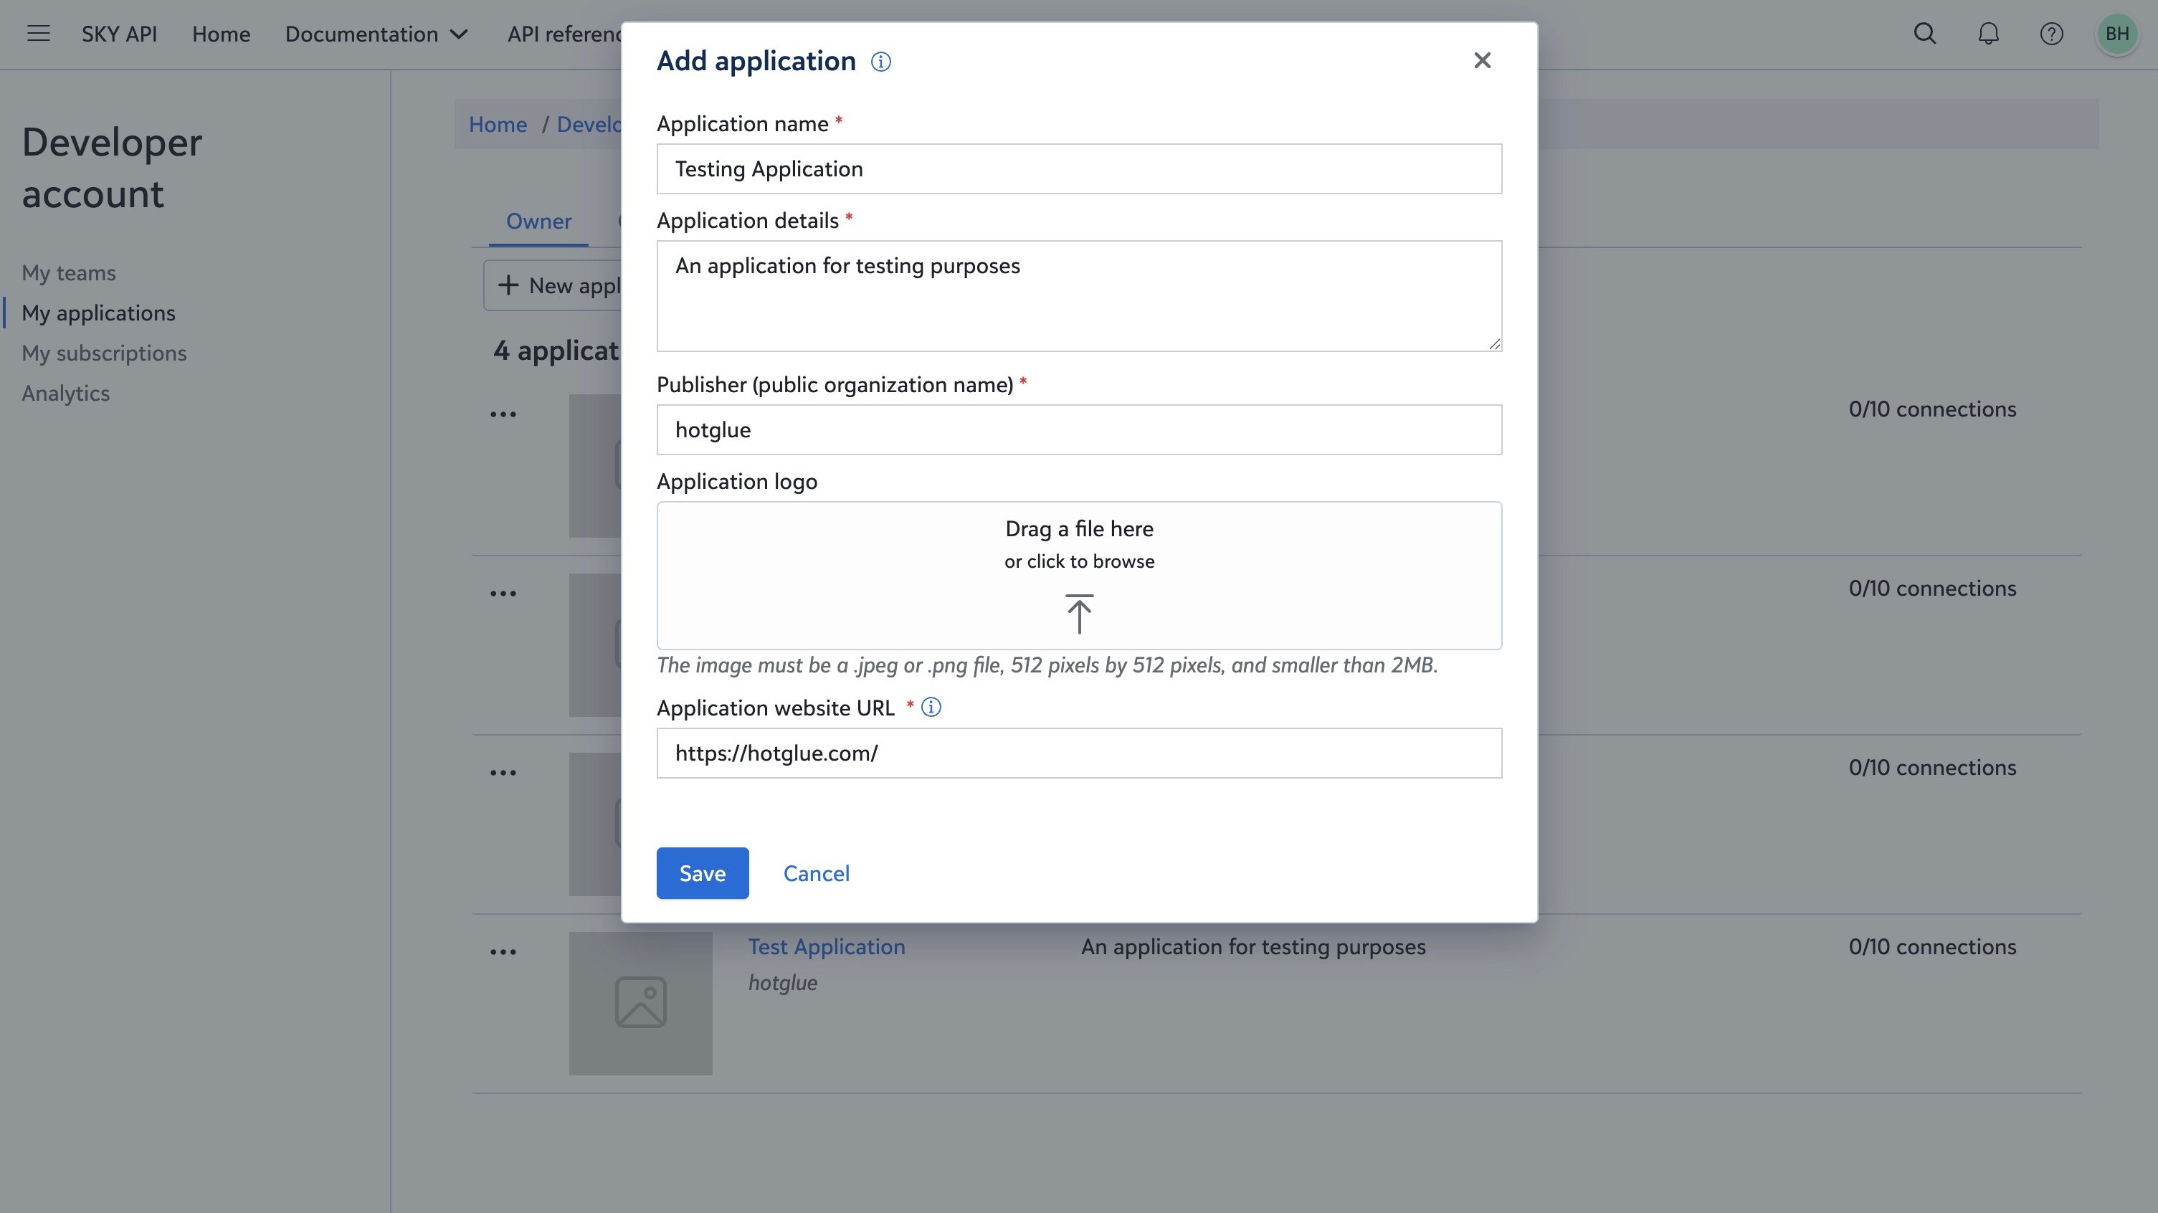Open the API reference menu item
The width and height of the screenshot is (2158, 1213).
(x=564, y=34)
